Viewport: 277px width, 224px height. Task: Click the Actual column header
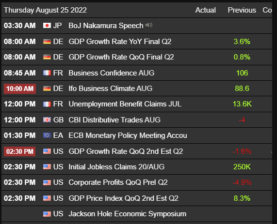coord(206,10)
